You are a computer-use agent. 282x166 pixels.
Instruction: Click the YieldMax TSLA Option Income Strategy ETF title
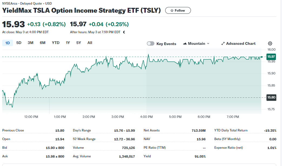click(81, 11)
